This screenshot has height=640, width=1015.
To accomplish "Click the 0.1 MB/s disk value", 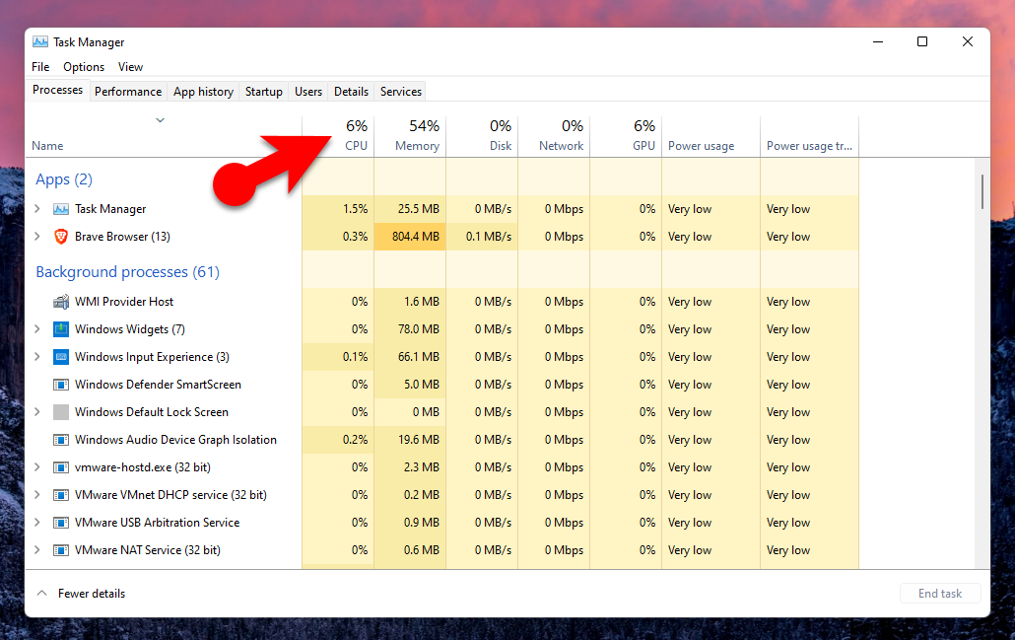I will (x=489, y=237).
